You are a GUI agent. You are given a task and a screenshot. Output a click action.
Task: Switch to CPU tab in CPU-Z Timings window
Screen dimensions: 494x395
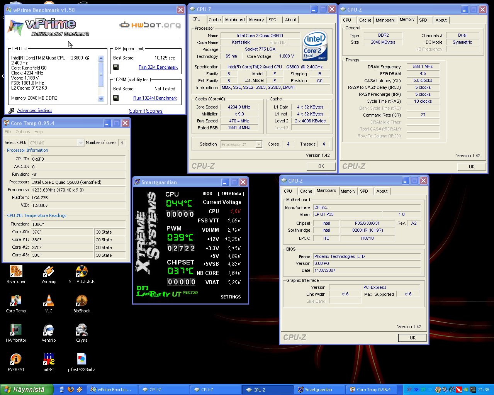tap(347, 20)
